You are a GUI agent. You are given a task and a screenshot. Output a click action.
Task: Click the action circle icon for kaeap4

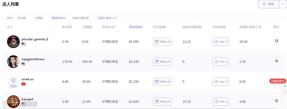[x=276, y=101]
